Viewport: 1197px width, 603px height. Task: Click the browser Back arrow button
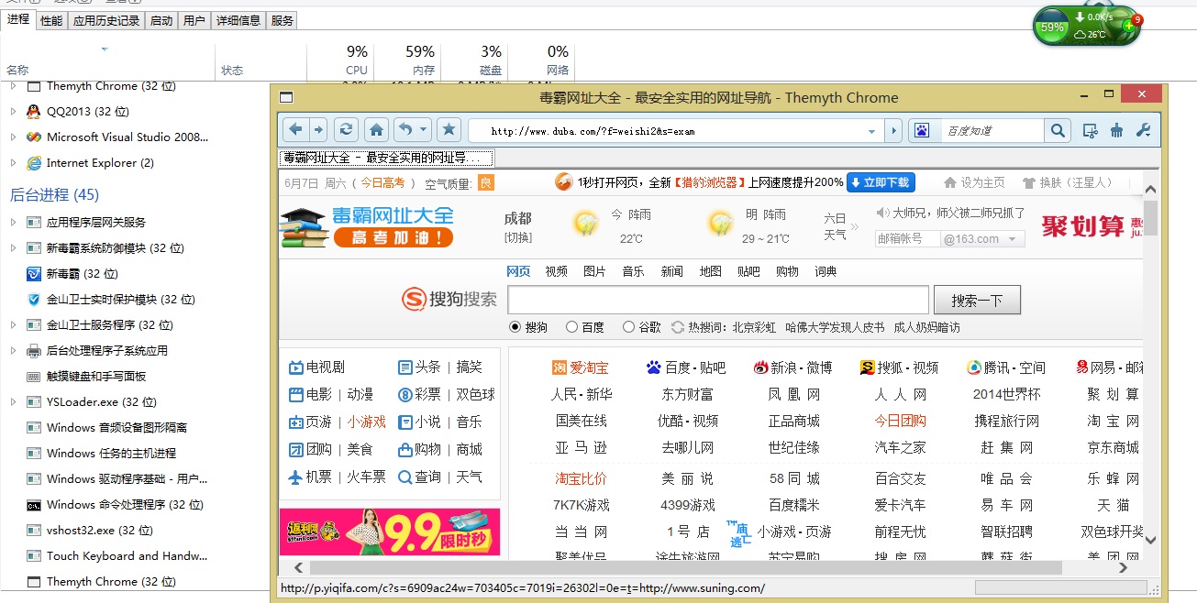pos(294,129)
